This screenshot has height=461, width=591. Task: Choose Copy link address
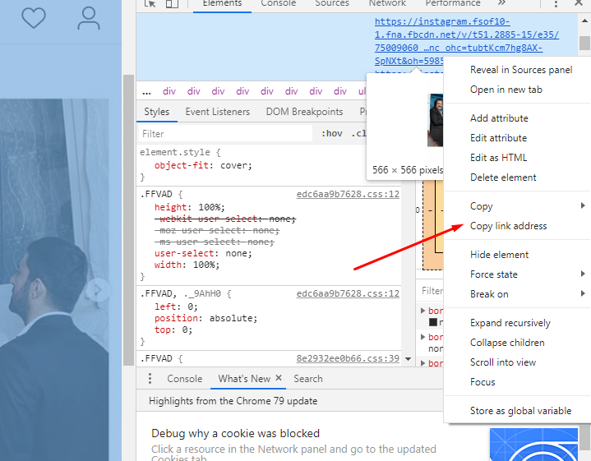pos(508,226)
